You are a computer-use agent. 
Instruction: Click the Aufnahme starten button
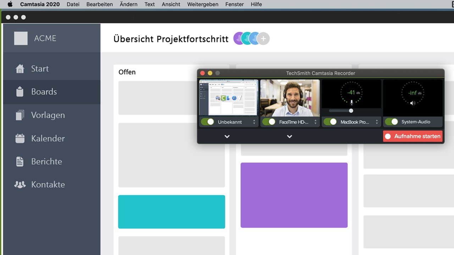(413, 136)
